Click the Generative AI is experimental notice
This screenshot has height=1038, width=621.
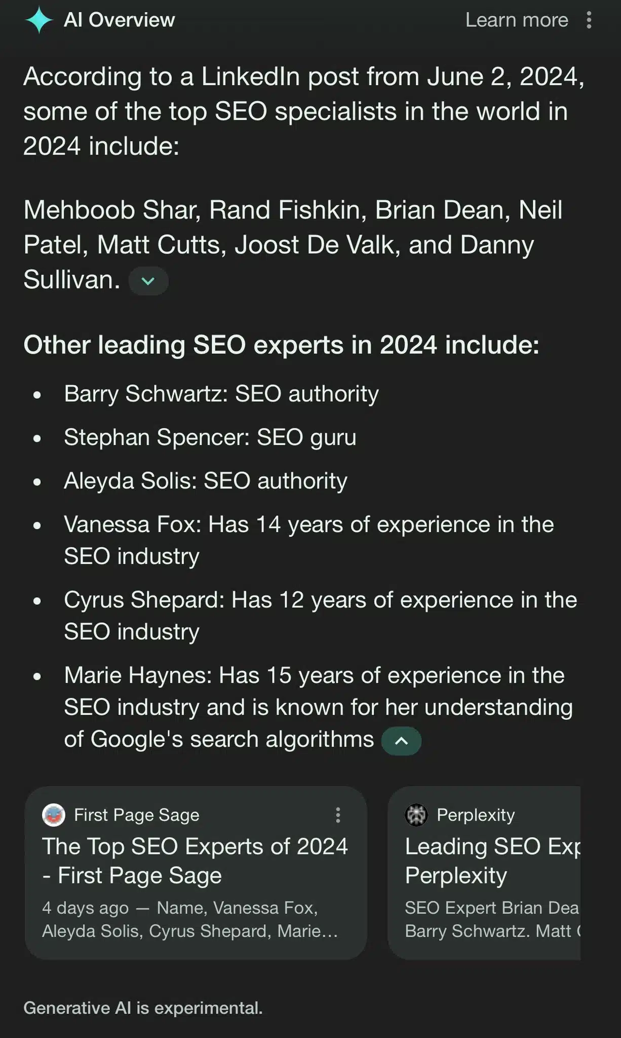point(143,1007)
